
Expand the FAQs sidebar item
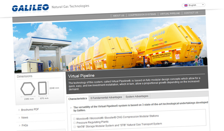[25, 125]
